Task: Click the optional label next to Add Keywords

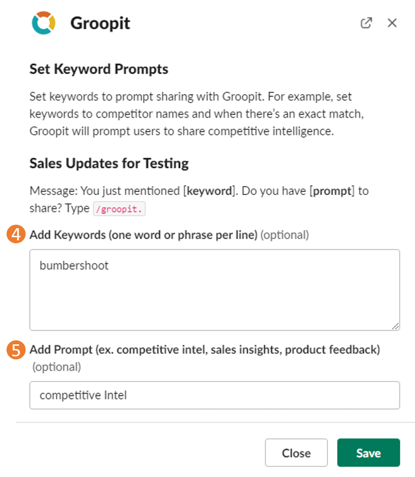Action: pos(284,234)
